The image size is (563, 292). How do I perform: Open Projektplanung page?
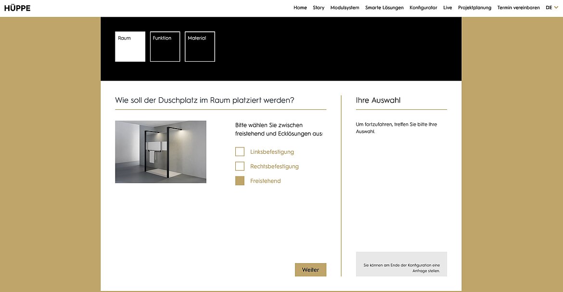tap(474, 8)
